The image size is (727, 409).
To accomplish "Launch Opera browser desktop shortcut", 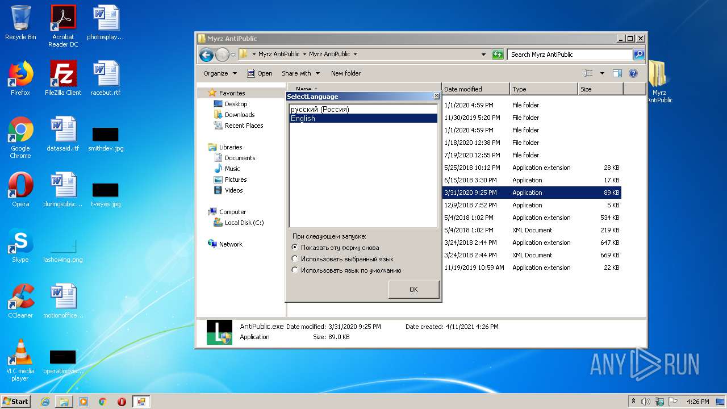I will coord(20,190).
